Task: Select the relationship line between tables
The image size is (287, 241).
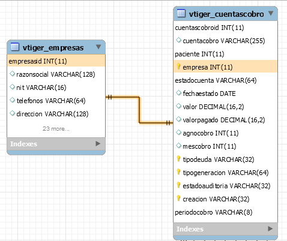Action: [x=139, y=110]
